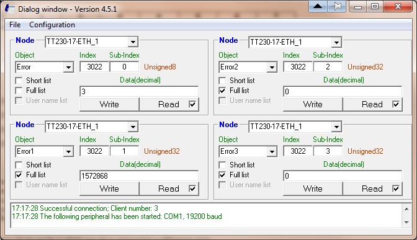Uncheck Full list in the Error1 panel

click(x=19, y=175)
